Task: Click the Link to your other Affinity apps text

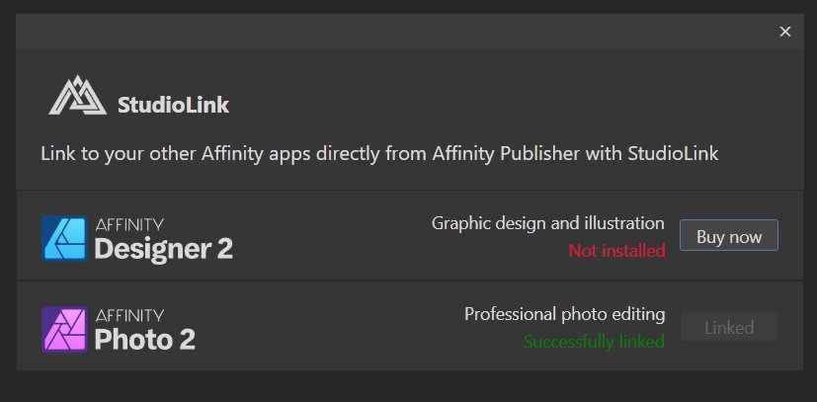Action: coord(379,154)
